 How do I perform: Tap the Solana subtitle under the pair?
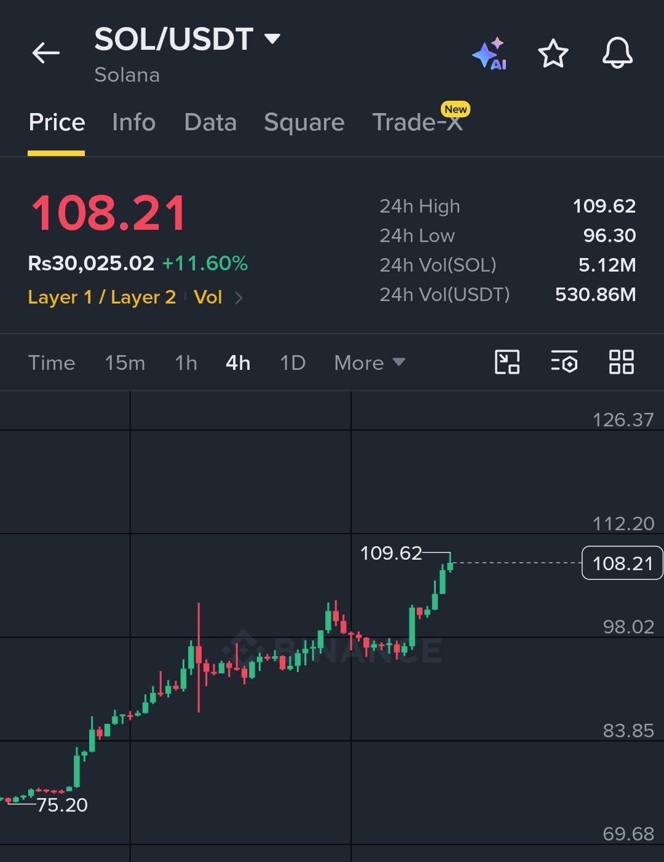tap(127, 75)
